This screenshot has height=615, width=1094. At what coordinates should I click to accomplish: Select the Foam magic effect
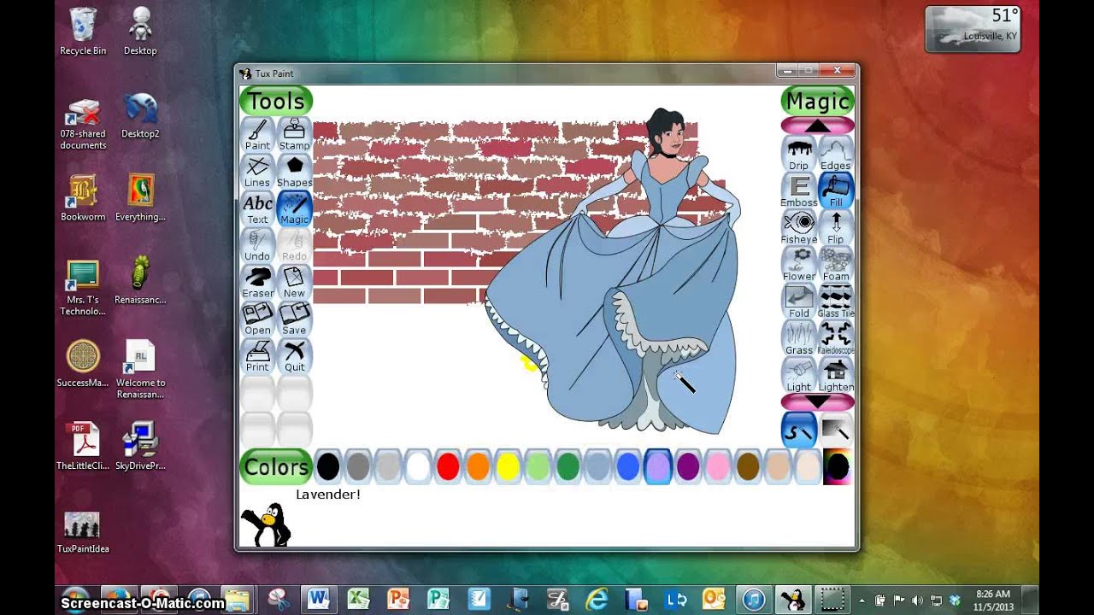pos(836,263)
